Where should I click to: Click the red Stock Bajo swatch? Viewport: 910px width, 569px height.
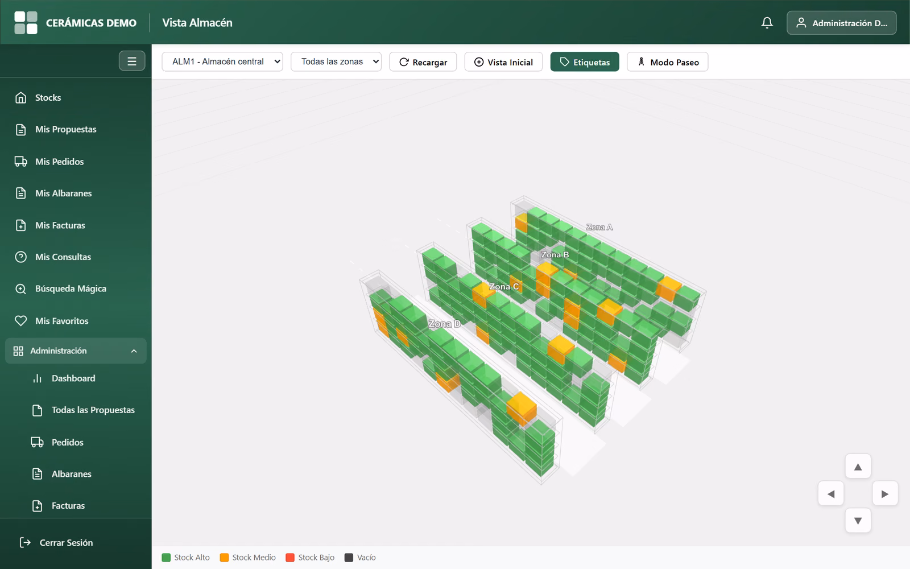(290, 558)
